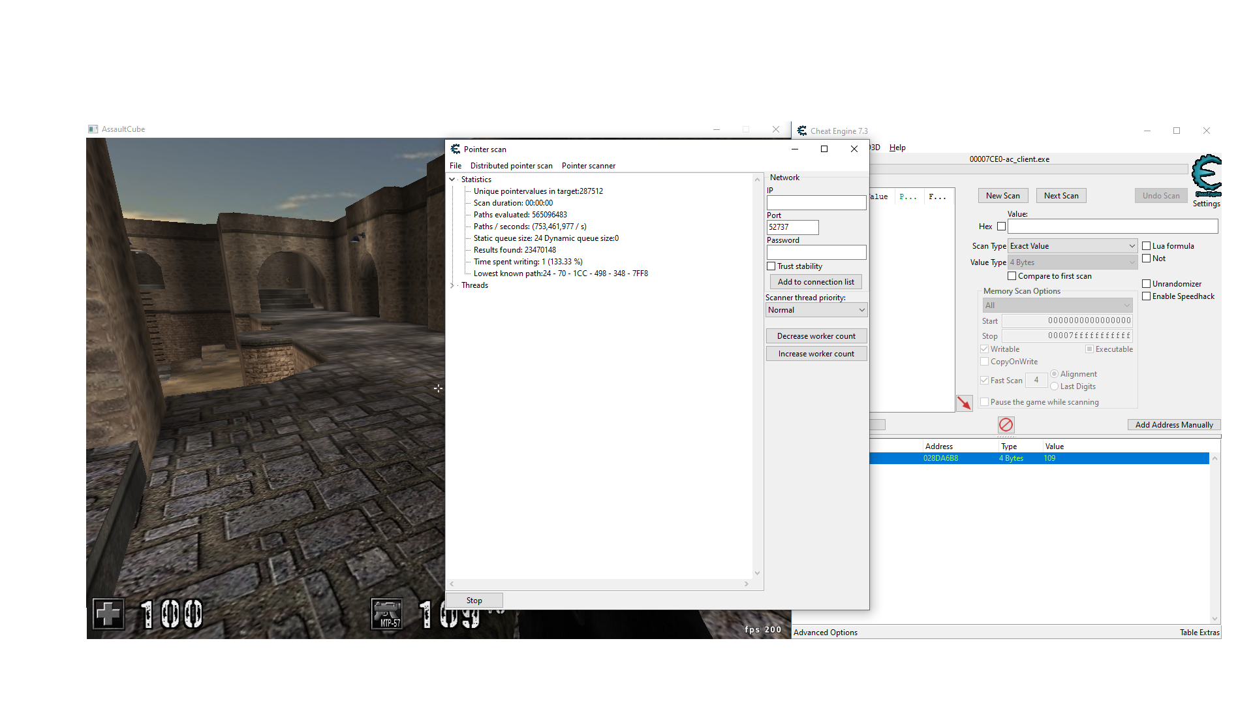This screenshot has width=1253, height=705.
Task: Click the Next Scan button
Action: [1061, 196]
